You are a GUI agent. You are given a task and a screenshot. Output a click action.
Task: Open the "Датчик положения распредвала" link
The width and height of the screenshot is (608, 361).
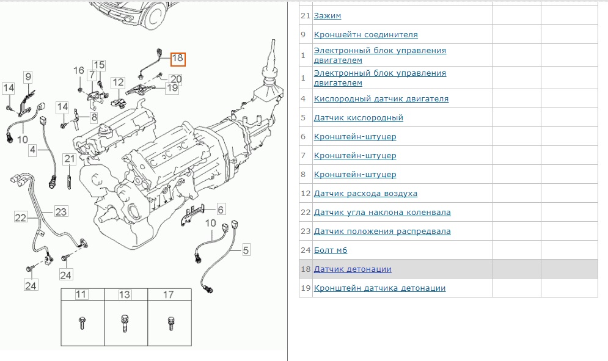[382, 231]
